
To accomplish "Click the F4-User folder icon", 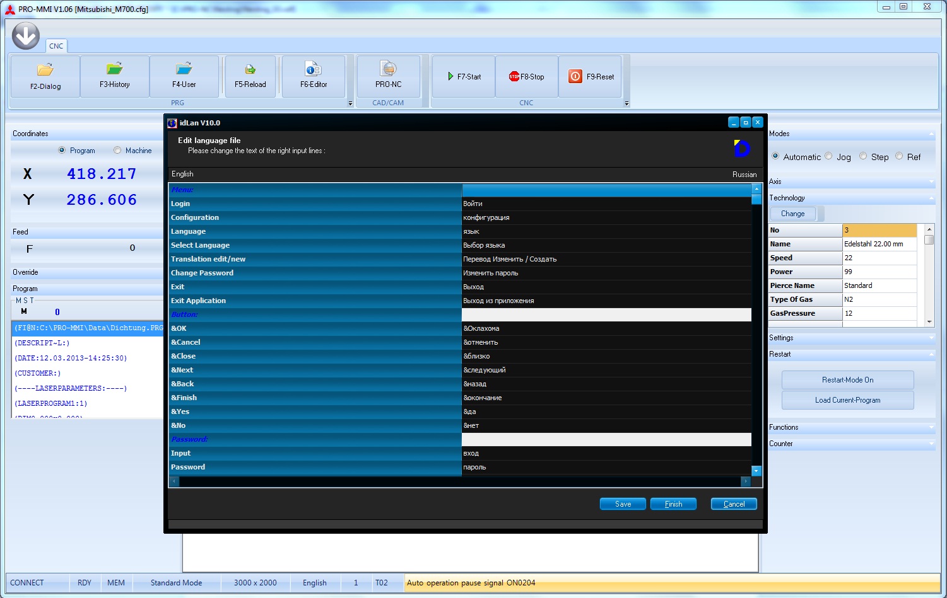I will coord(184,69).
